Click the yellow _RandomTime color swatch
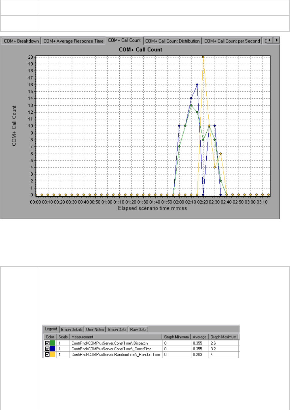Image resolution: width=290 pixels, height=410 pixels. [x=53, y=354]
